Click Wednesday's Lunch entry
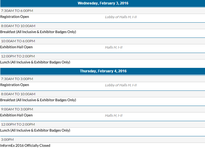This screenshot has width=205, height=150. point(35,62)
